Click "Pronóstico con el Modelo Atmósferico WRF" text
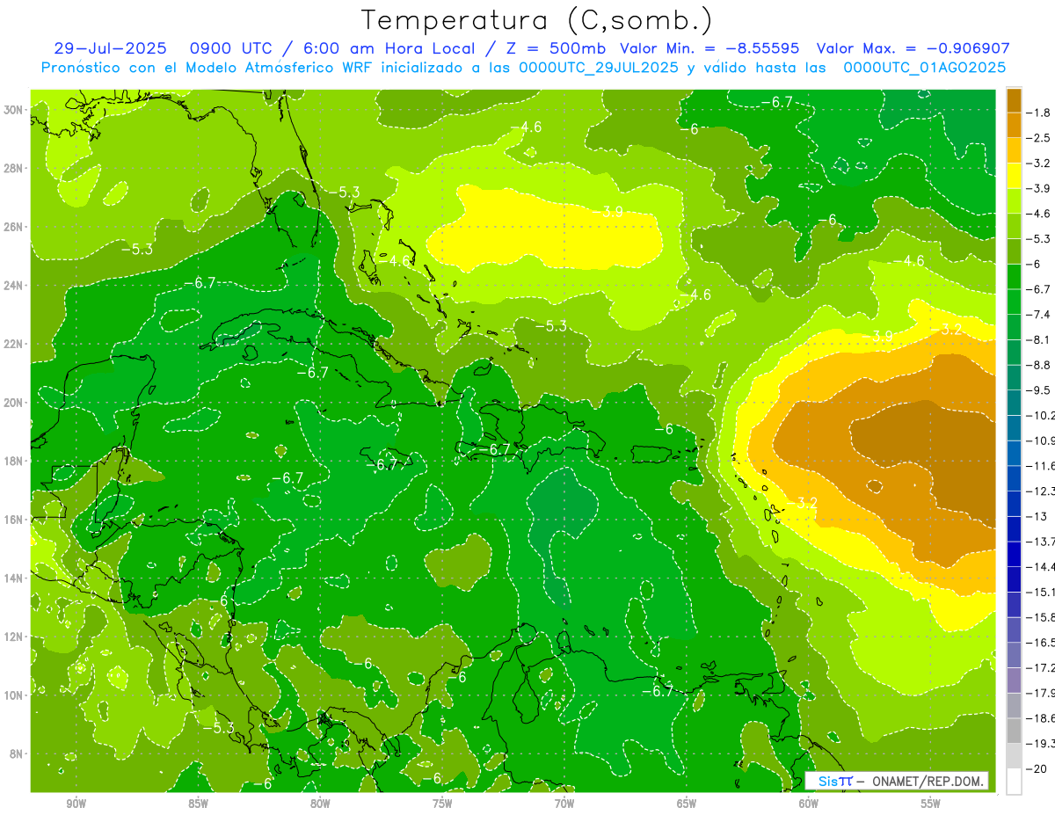1055x815 pixels. tap(208, 68)
